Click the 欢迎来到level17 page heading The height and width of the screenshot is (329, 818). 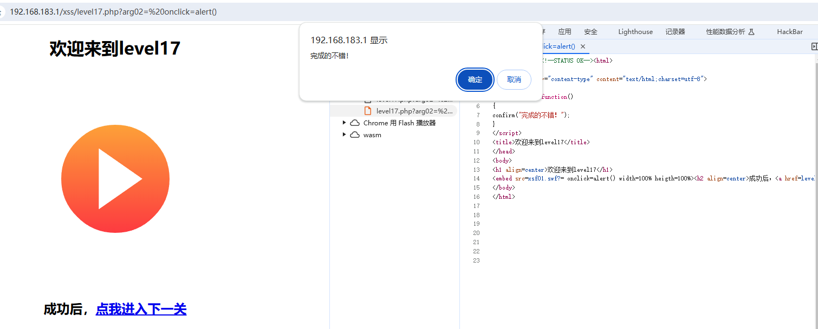[115, 49]
